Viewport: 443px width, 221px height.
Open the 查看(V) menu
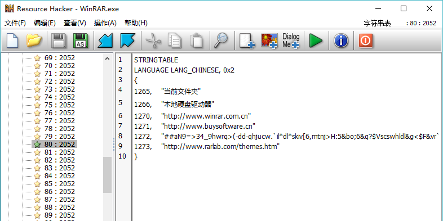pyautogui.click(x=75, y=23)
